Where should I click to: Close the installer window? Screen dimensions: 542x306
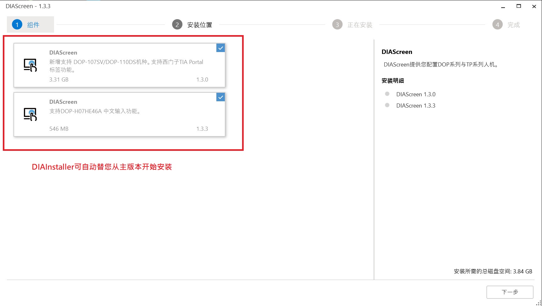click(534, 7)
